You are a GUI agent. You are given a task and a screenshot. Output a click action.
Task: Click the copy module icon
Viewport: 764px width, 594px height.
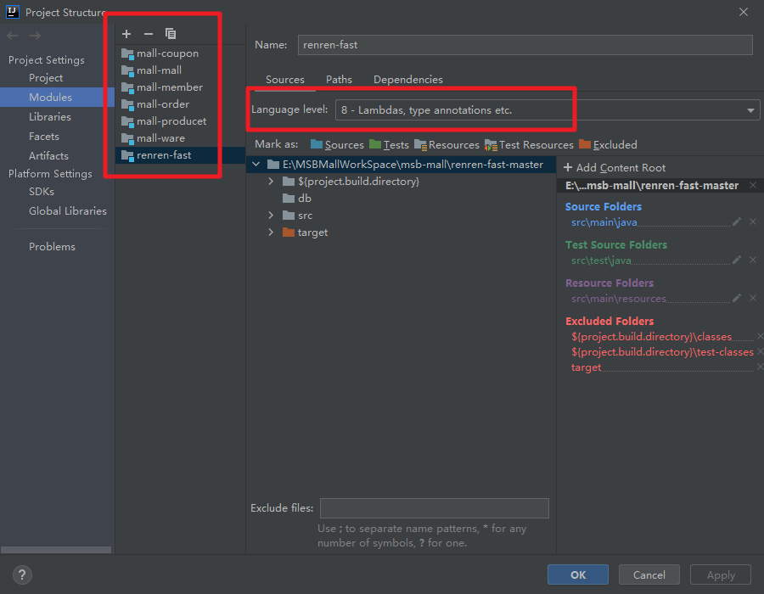tap(171, 34)
